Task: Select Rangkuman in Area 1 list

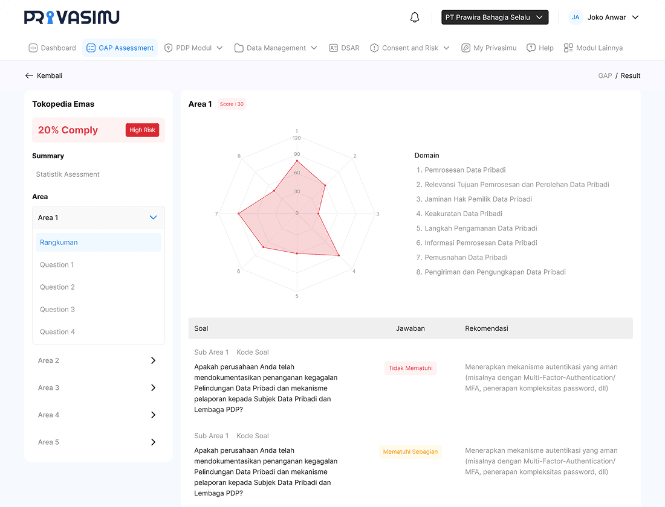Action: point(59,243)
